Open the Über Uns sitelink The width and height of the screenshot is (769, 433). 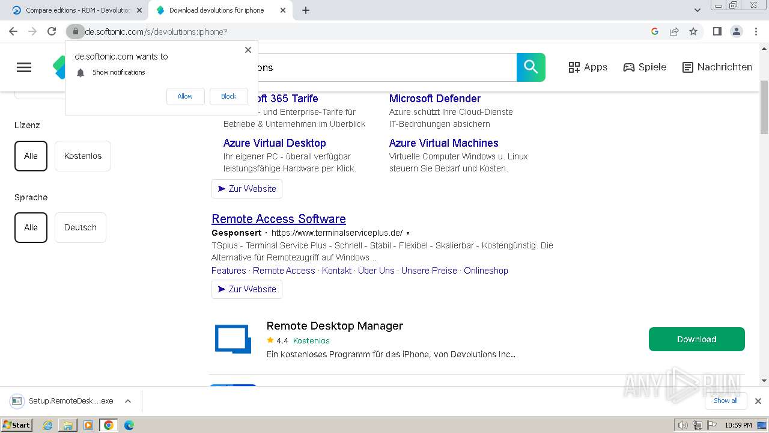click(376, 271)
